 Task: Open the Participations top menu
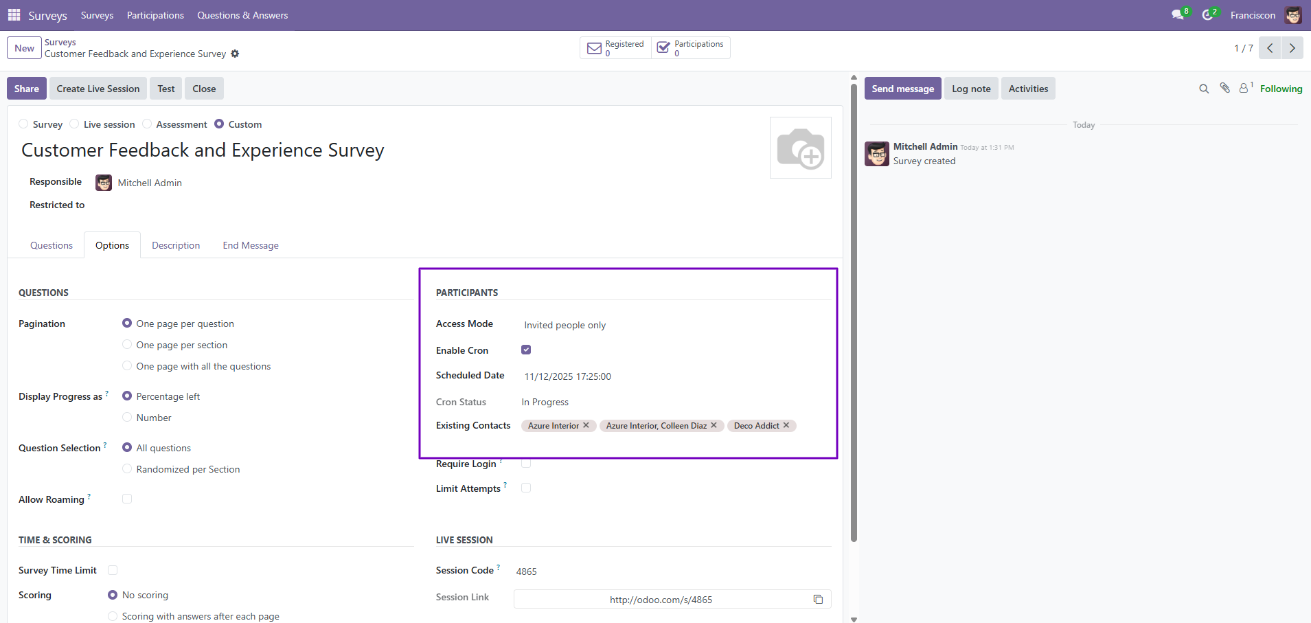click(155, 15)
